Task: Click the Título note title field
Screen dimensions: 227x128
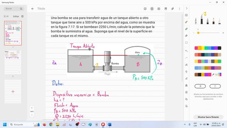Action: 41,9
